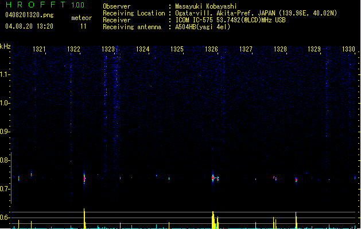The width and height of the screenshot is (361, 229).
Task: Click the 0.8 kHz axis label
Action: click(5, 160)
